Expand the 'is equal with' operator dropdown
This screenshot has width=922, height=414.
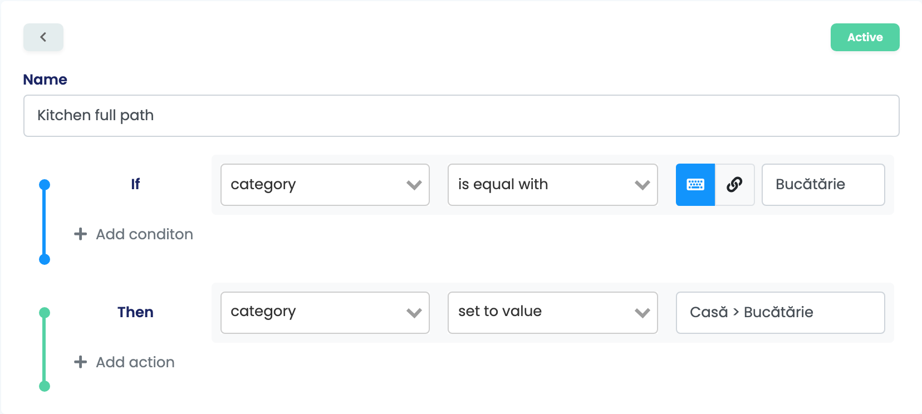point(553,185)
